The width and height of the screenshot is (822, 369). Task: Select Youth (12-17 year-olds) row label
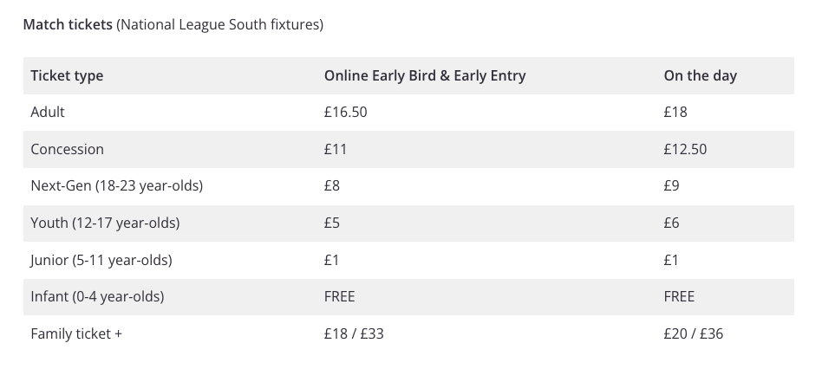[105, 223]
